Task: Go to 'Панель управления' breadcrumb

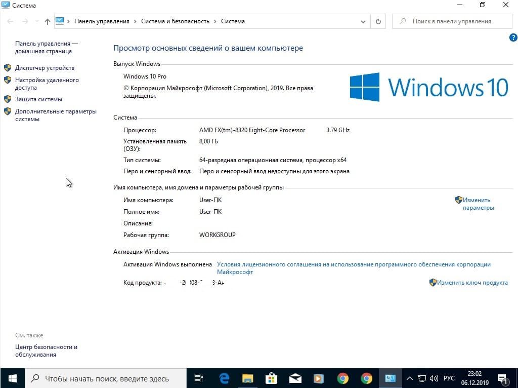Action: 102,21
